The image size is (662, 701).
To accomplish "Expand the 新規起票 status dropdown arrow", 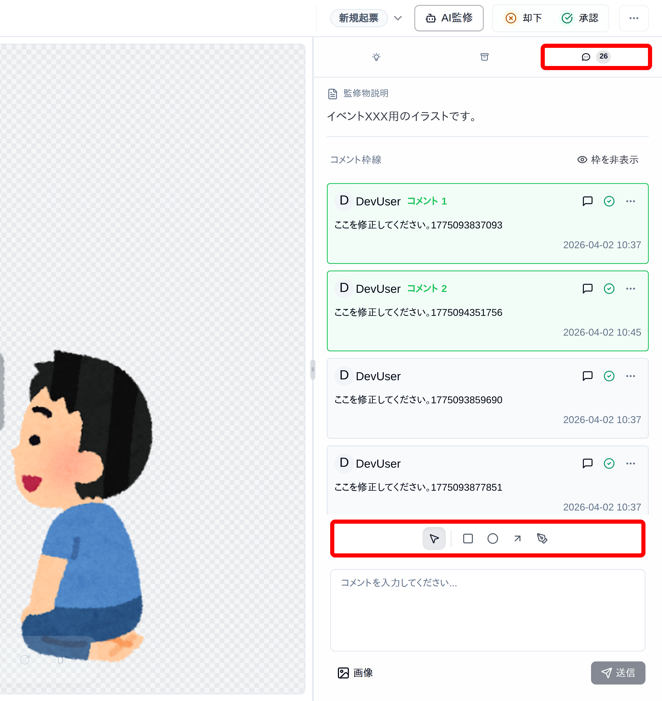I will pyautogui.click(x=398, y=18).
